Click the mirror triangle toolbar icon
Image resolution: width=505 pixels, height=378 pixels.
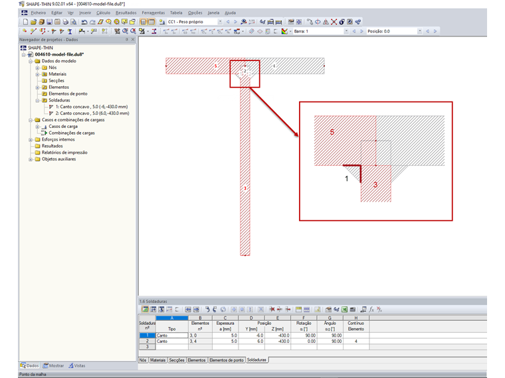tap(326, 22)
